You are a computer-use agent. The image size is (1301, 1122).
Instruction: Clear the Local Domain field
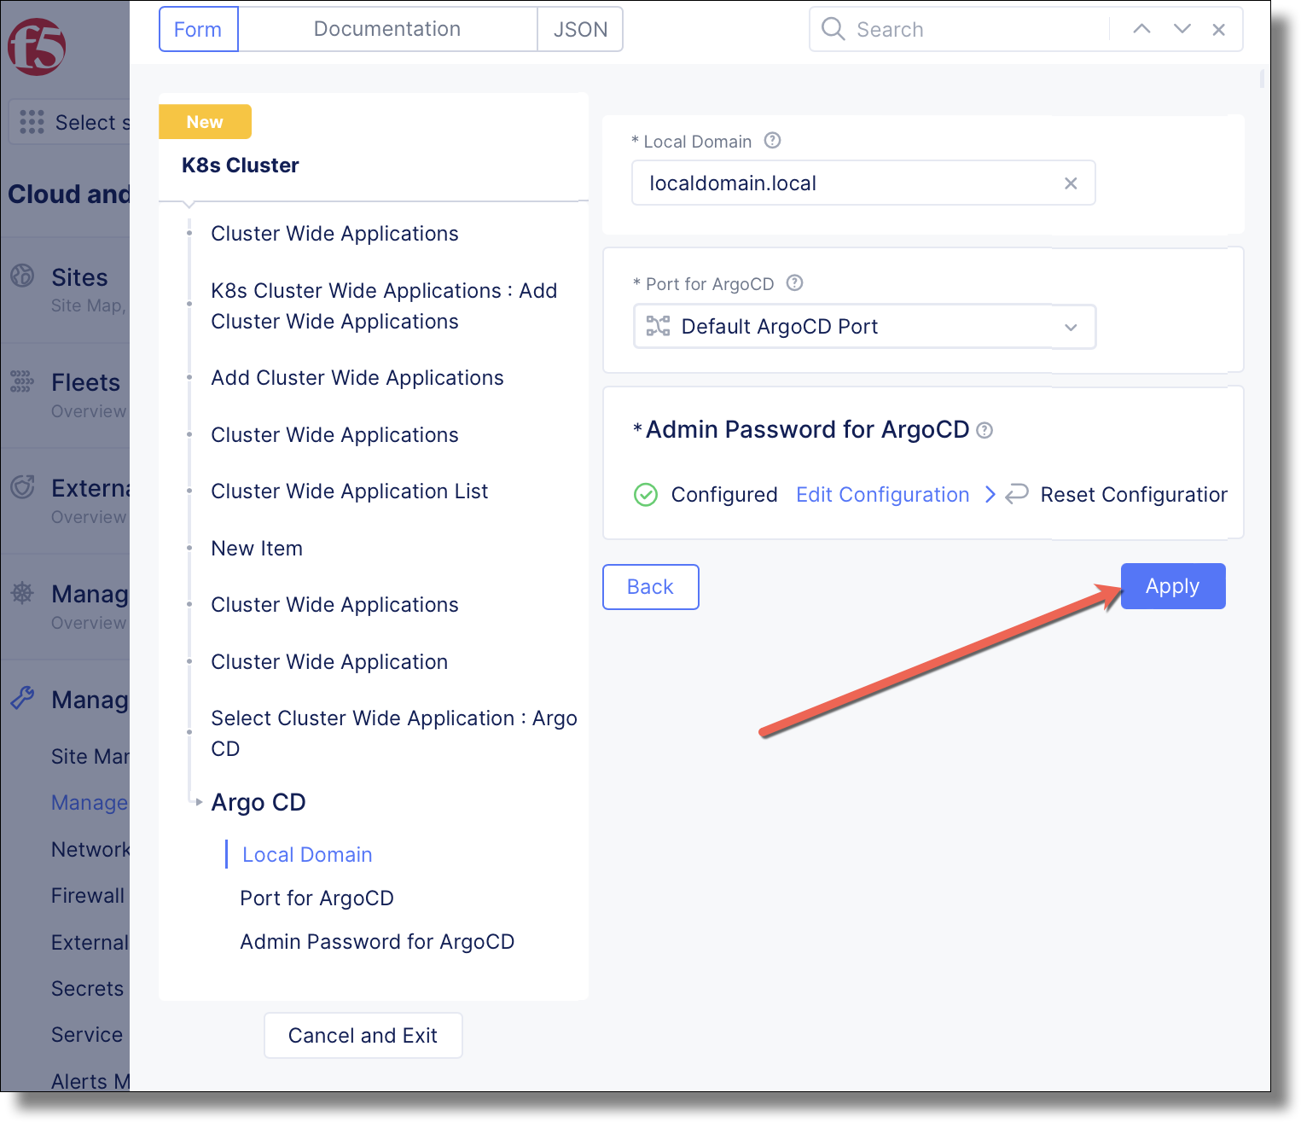(x=1071, y=183)
